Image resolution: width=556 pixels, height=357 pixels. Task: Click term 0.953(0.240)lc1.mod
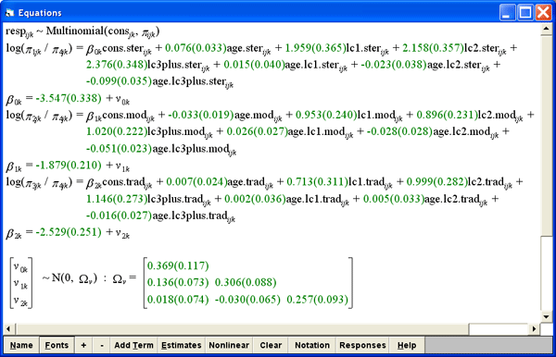[x=349, y=116]
